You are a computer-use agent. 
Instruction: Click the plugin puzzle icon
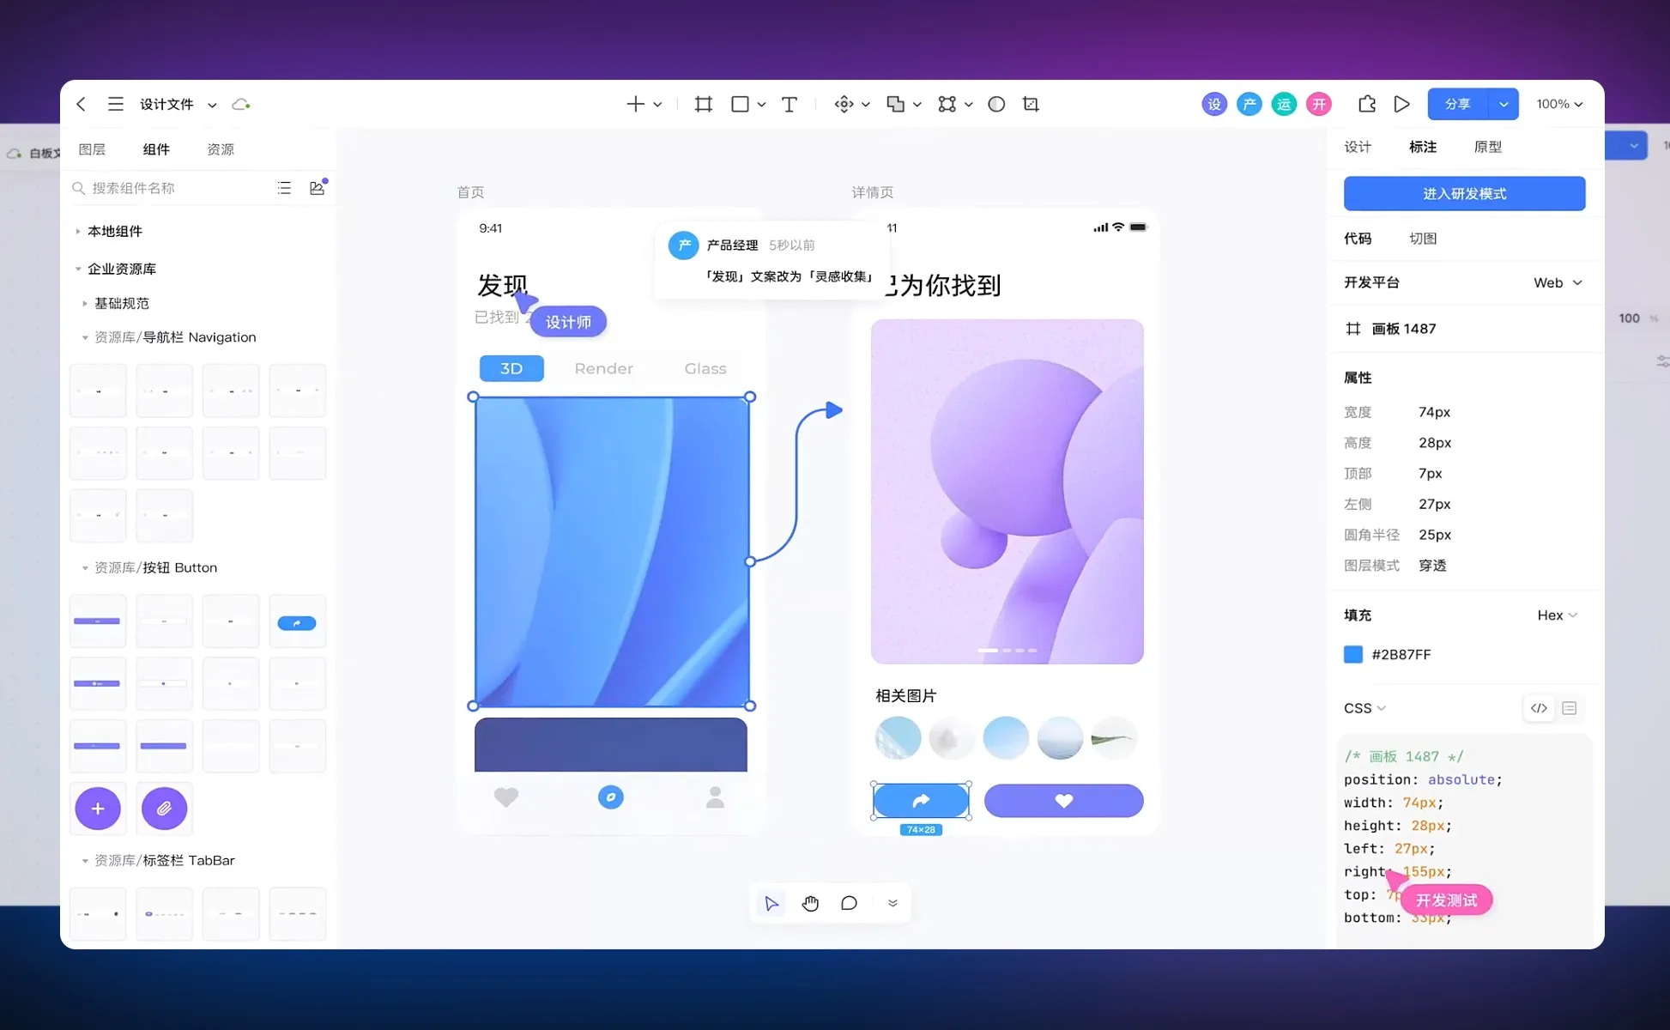tap(1366, 104)
